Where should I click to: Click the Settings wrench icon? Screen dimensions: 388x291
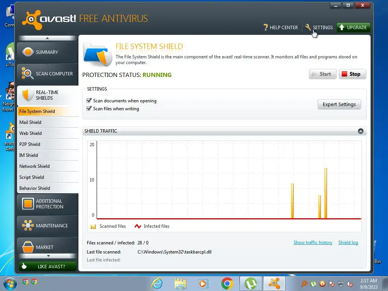tap(308, 27)
